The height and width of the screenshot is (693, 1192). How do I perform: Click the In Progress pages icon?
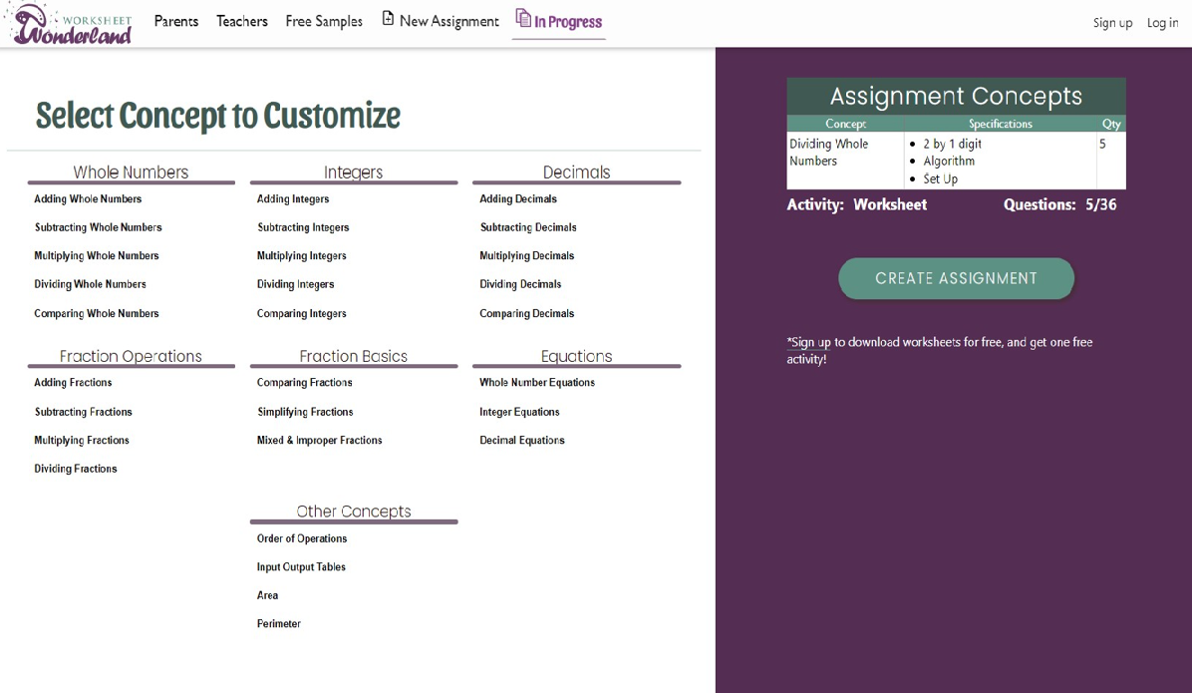point(523,19)
